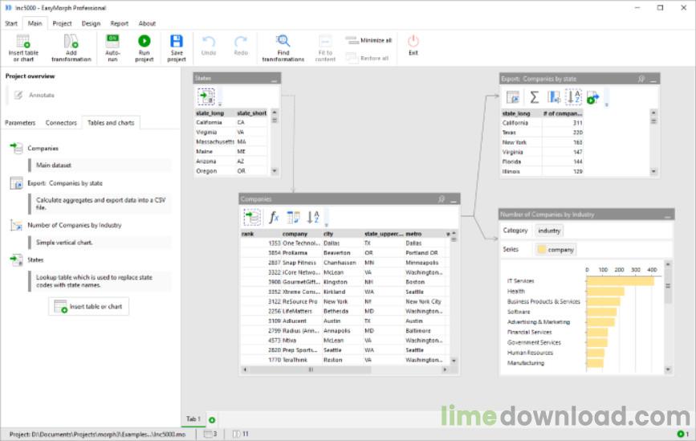The width and height of the screenshot is (696, 441).
Task: Open Find transformations in the ribbon
Action: point(283,42)
